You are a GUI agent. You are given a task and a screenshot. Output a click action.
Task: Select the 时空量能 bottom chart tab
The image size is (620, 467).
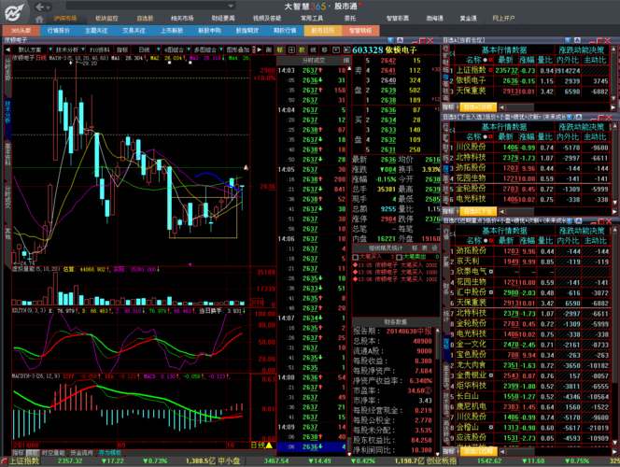tap(53, 453)
